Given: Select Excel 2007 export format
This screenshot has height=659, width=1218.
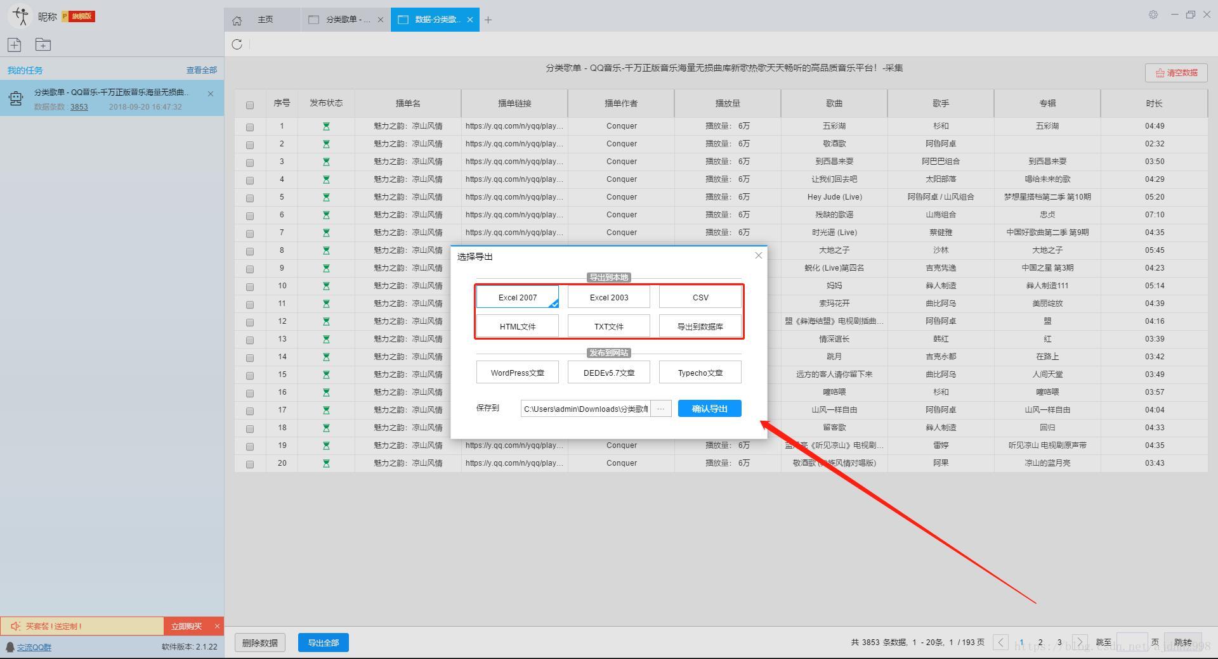Looking at the screenshot, I should click(518, 297).
